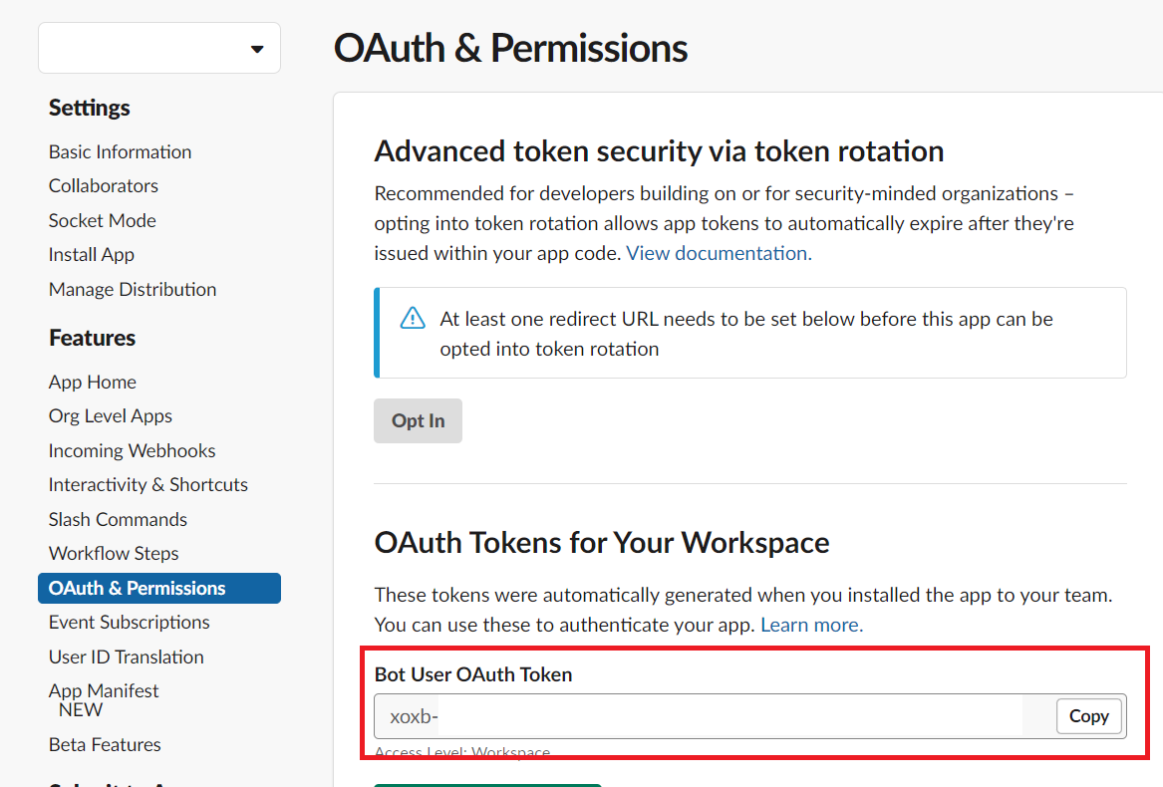Image resolution: width=1163 pixels, height=787 pixels.
Task: Open Workflow Steps page
Action: click(x=114, y=554)
